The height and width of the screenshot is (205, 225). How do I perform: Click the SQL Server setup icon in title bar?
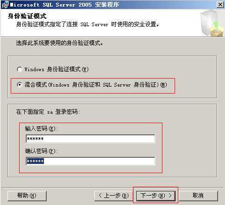point(5,5)
